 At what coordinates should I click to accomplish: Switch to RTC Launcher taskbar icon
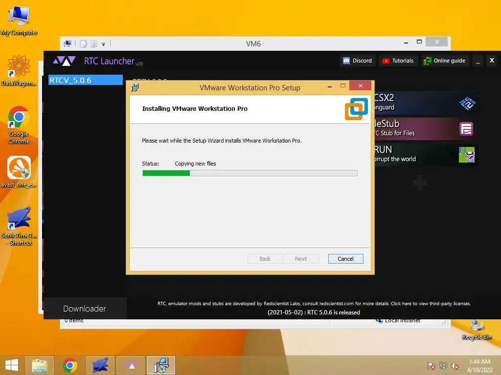tap(131, 365)
